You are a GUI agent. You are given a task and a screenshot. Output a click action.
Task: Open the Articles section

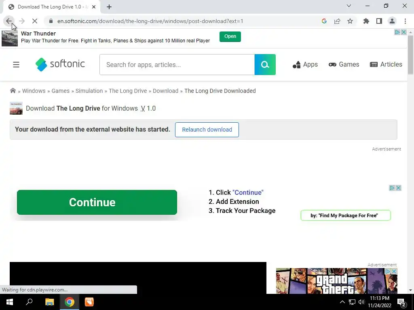[x=386, y=65]
